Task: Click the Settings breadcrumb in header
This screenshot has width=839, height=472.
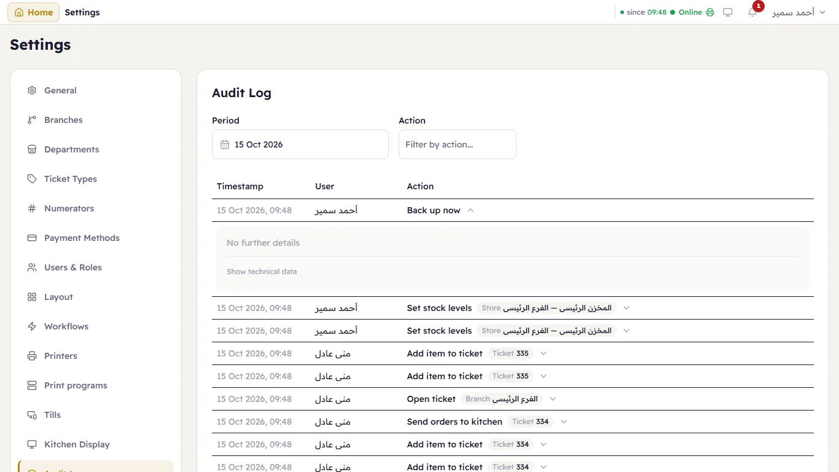Action: tap(82, 12)
